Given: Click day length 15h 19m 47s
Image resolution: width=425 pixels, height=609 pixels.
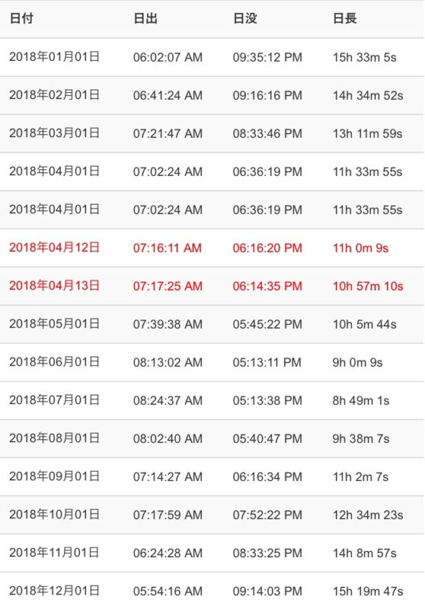Looking at the screenshot, I should [x=368, y=591].
